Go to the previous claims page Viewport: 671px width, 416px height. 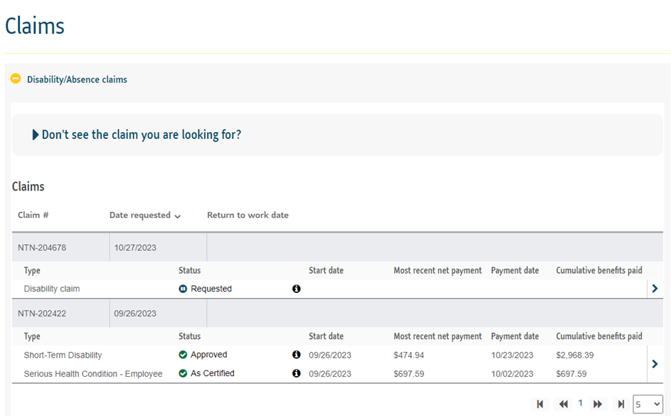click(563, 404)
